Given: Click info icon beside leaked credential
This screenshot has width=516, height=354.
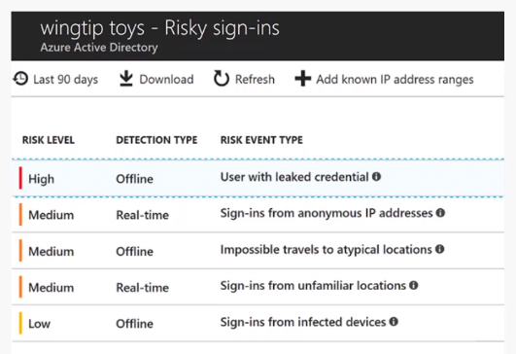Looking at the screenshot, I should 376,177.
